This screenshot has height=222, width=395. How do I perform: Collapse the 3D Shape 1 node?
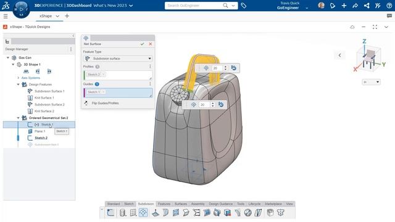[x=13, y=64]
